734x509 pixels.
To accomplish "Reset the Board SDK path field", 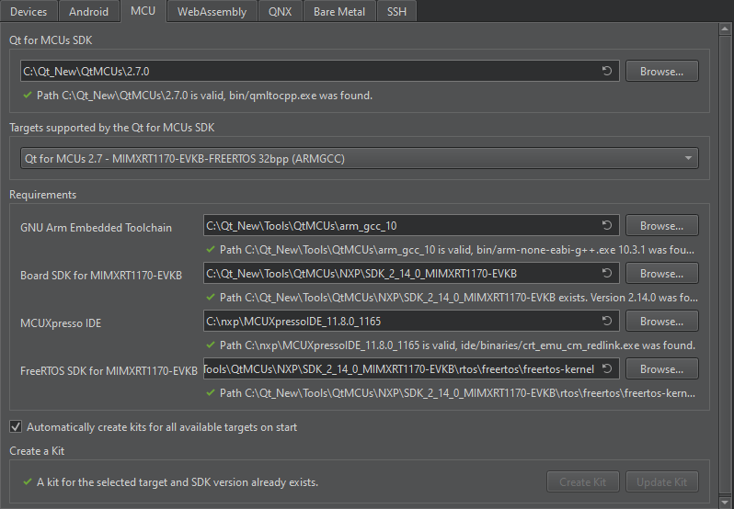I will click(607, 274).
